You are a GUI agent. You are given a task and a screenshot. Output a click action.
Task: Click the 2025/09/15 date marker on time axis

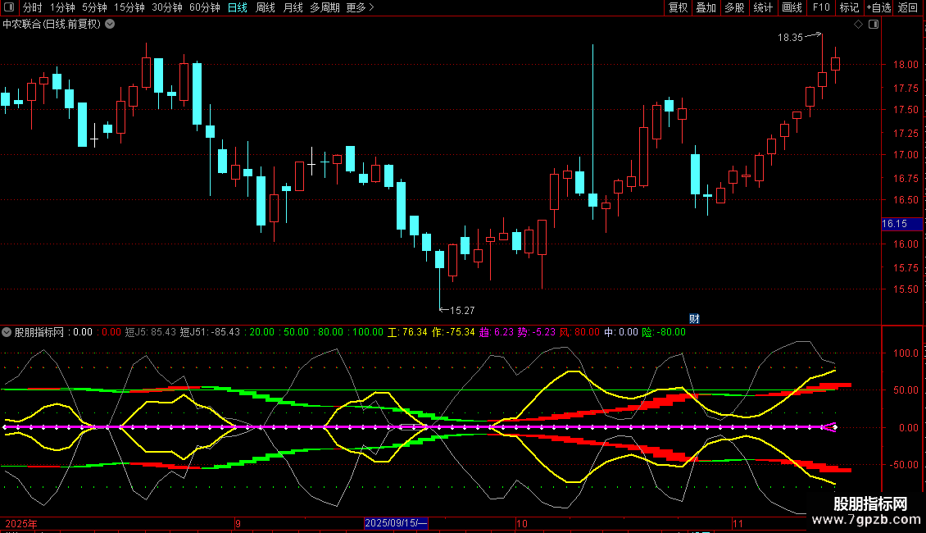[396, 523]
